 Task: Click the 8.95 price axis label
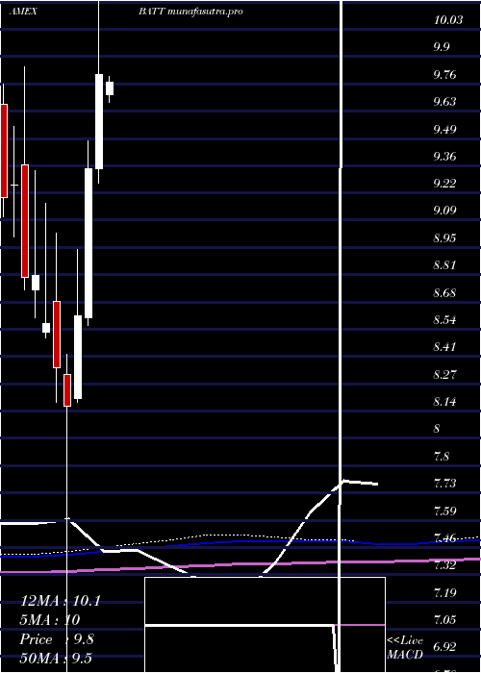tap(444, 238)
